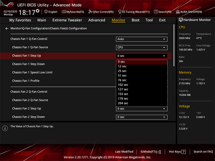Switch to the Main tab

click(x=42, y=20)
